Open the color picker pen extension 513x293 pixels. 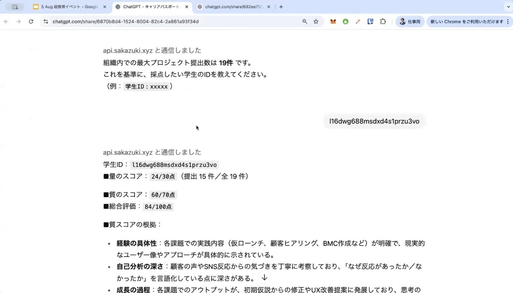point(358,22)
